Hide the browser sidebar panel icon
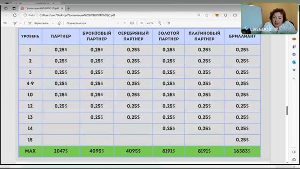 tap(294, 152)
